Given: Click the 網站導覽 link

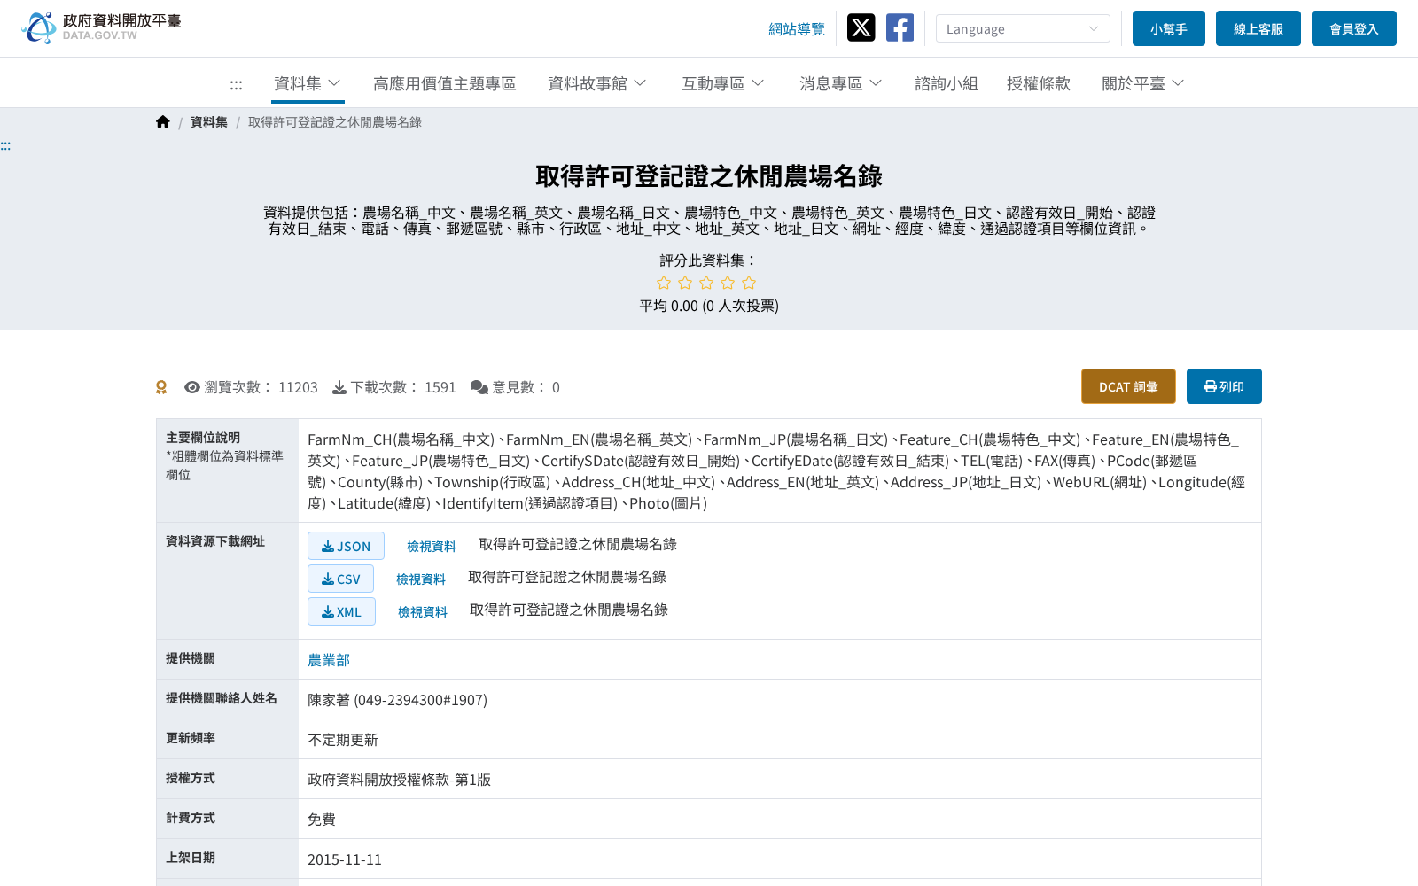Looking at the screenshot, I should [797, 29].
